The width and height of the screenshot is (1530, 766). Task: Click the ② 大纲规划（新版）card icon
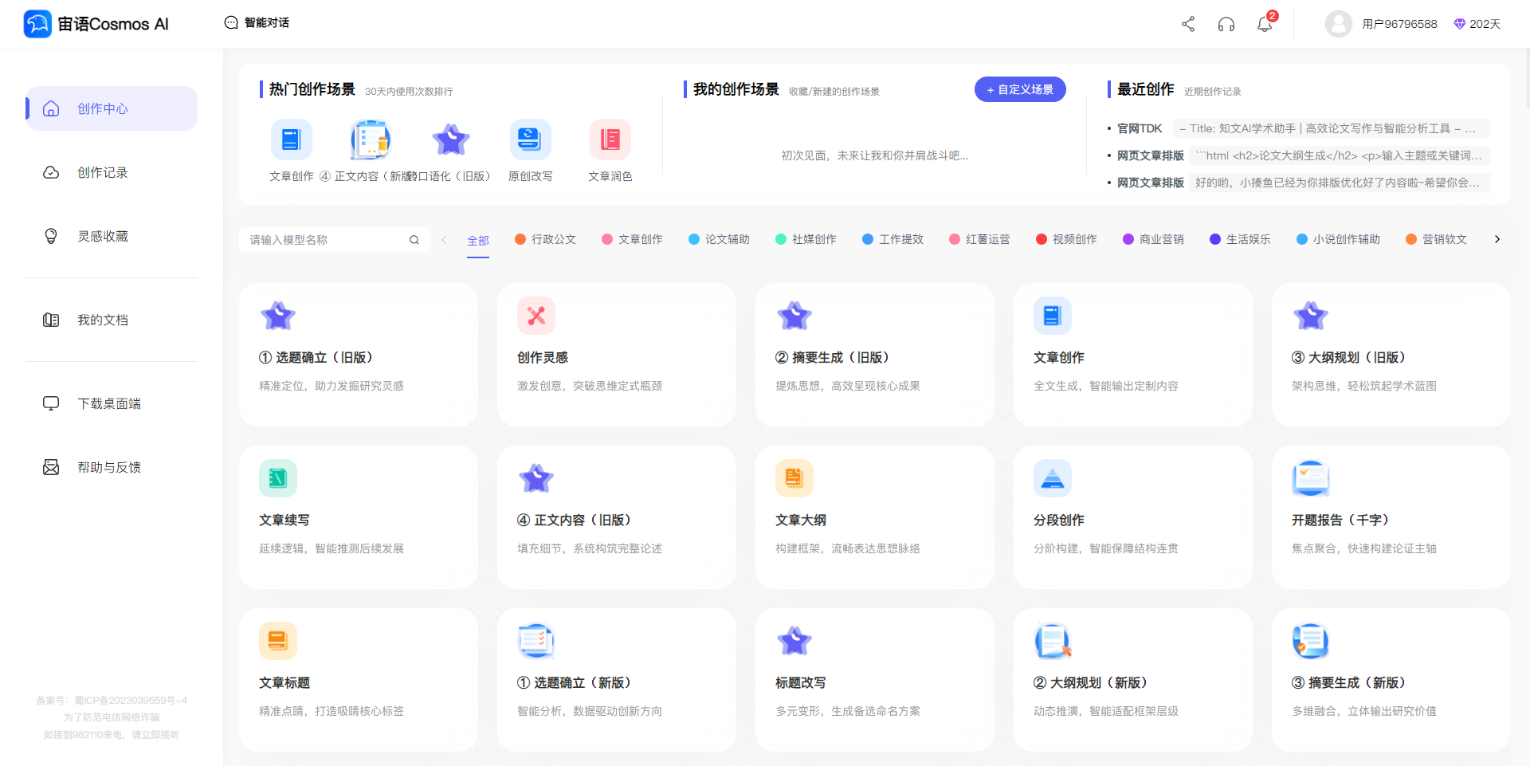click(x=1053, y=641)
